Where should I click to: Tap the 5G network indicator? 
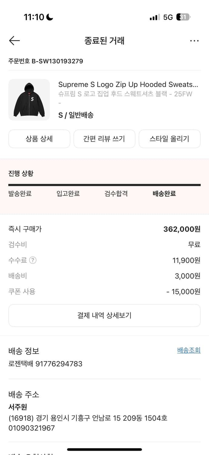[x=168, y=17]
